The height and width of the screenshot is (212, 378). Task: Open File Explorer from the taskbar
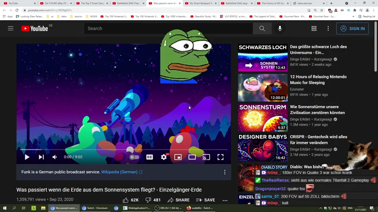click(43, 208)
